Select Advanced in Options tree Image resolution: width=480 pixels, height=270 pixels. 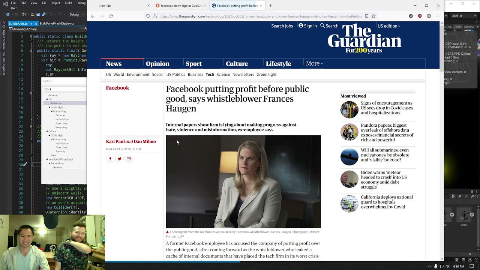click(x=57, y=103)
